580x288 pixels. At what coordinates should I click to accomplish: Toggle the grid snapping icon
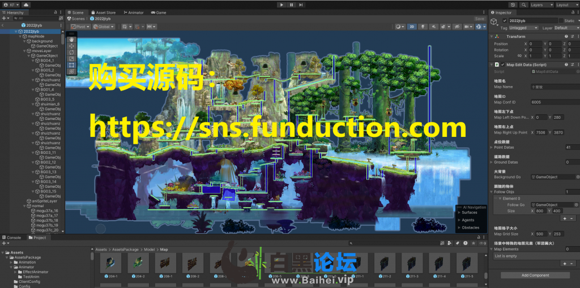[x=137, y=27]
